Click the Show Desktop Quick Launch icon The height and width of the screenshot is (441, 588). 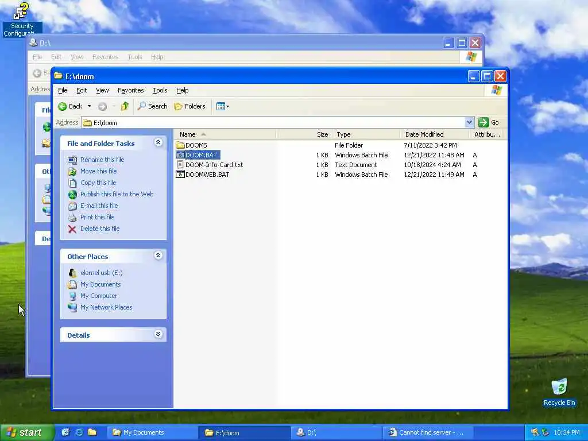coord(65,432)
